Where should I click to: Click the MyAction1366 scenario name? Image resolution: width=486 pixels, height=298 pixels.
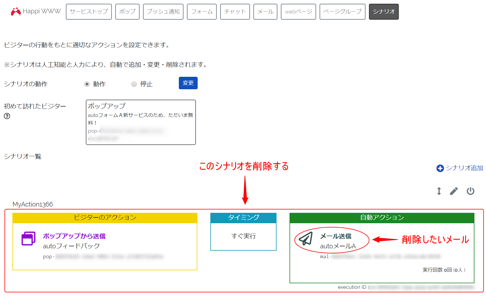click(x=33, y=204)
